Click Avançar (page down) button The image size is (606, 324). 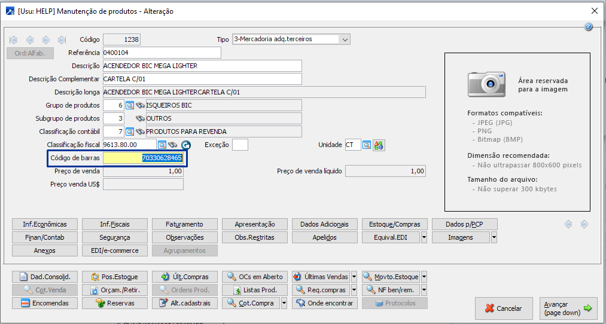pyautogui.click(x=568, y=308)
